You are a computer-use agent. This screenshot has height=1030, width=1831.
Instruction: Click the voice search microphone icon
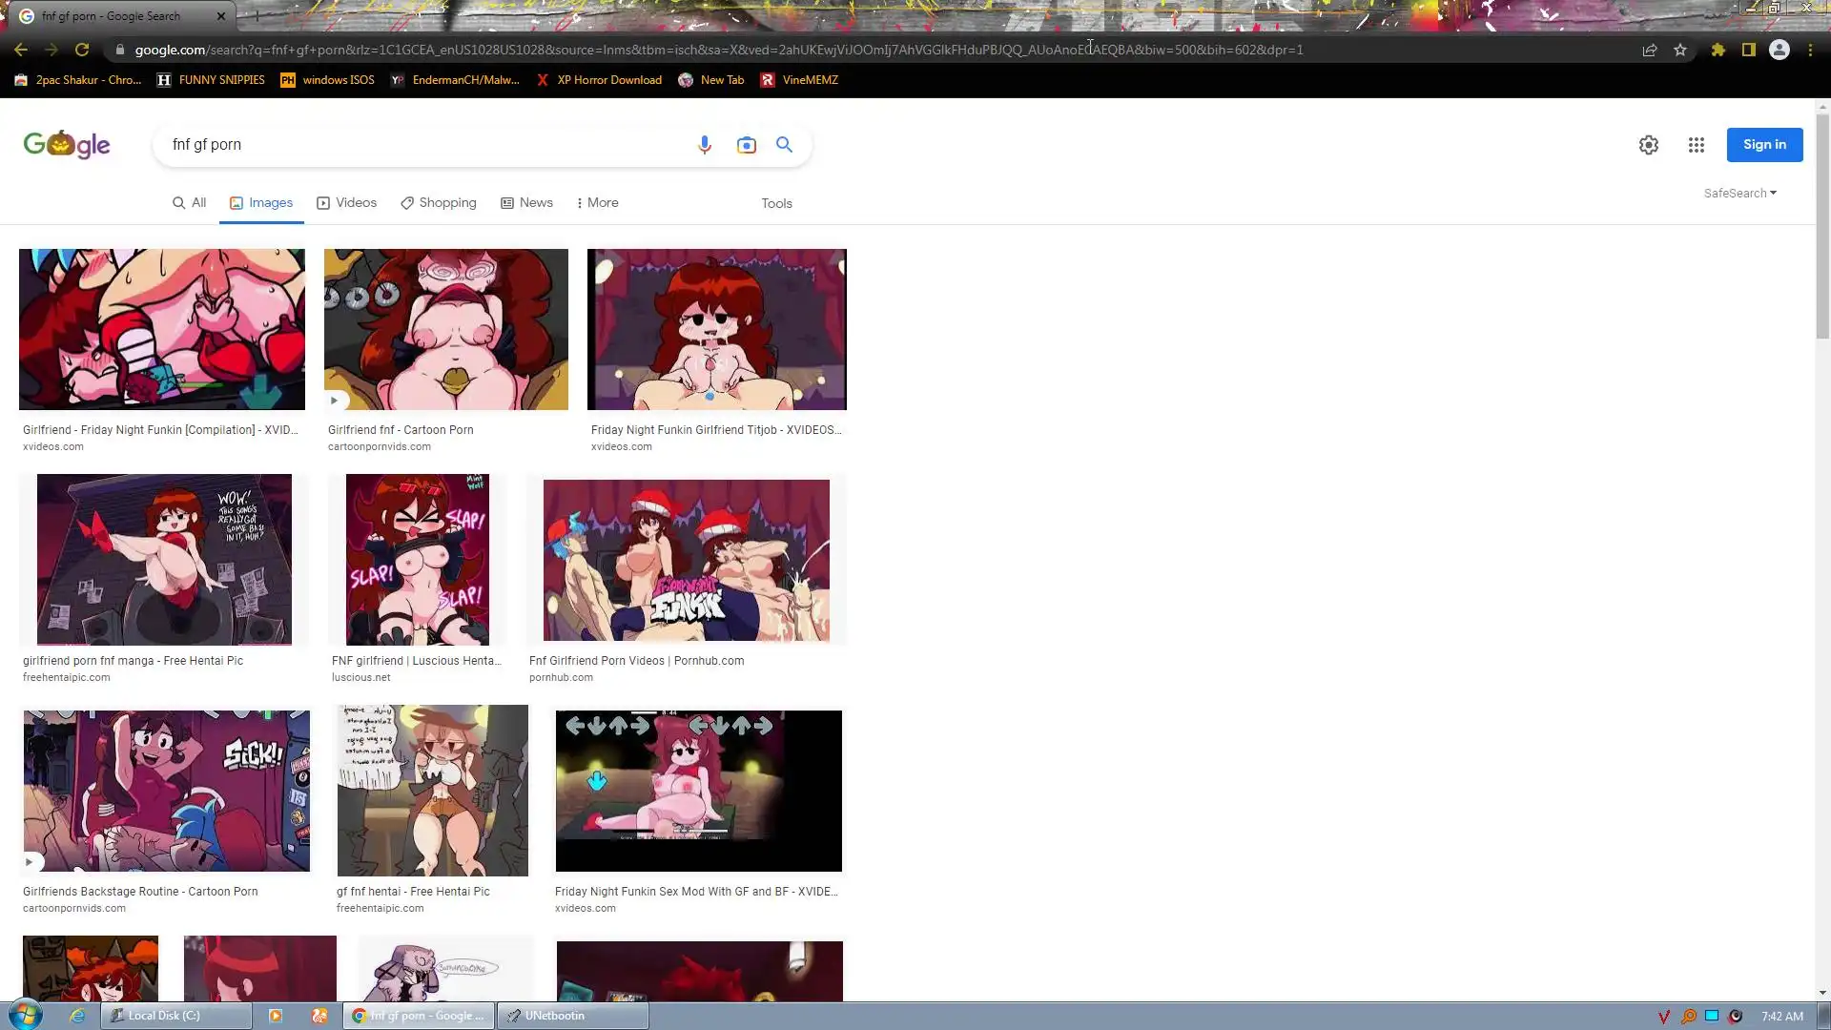[x=704, y=145]
